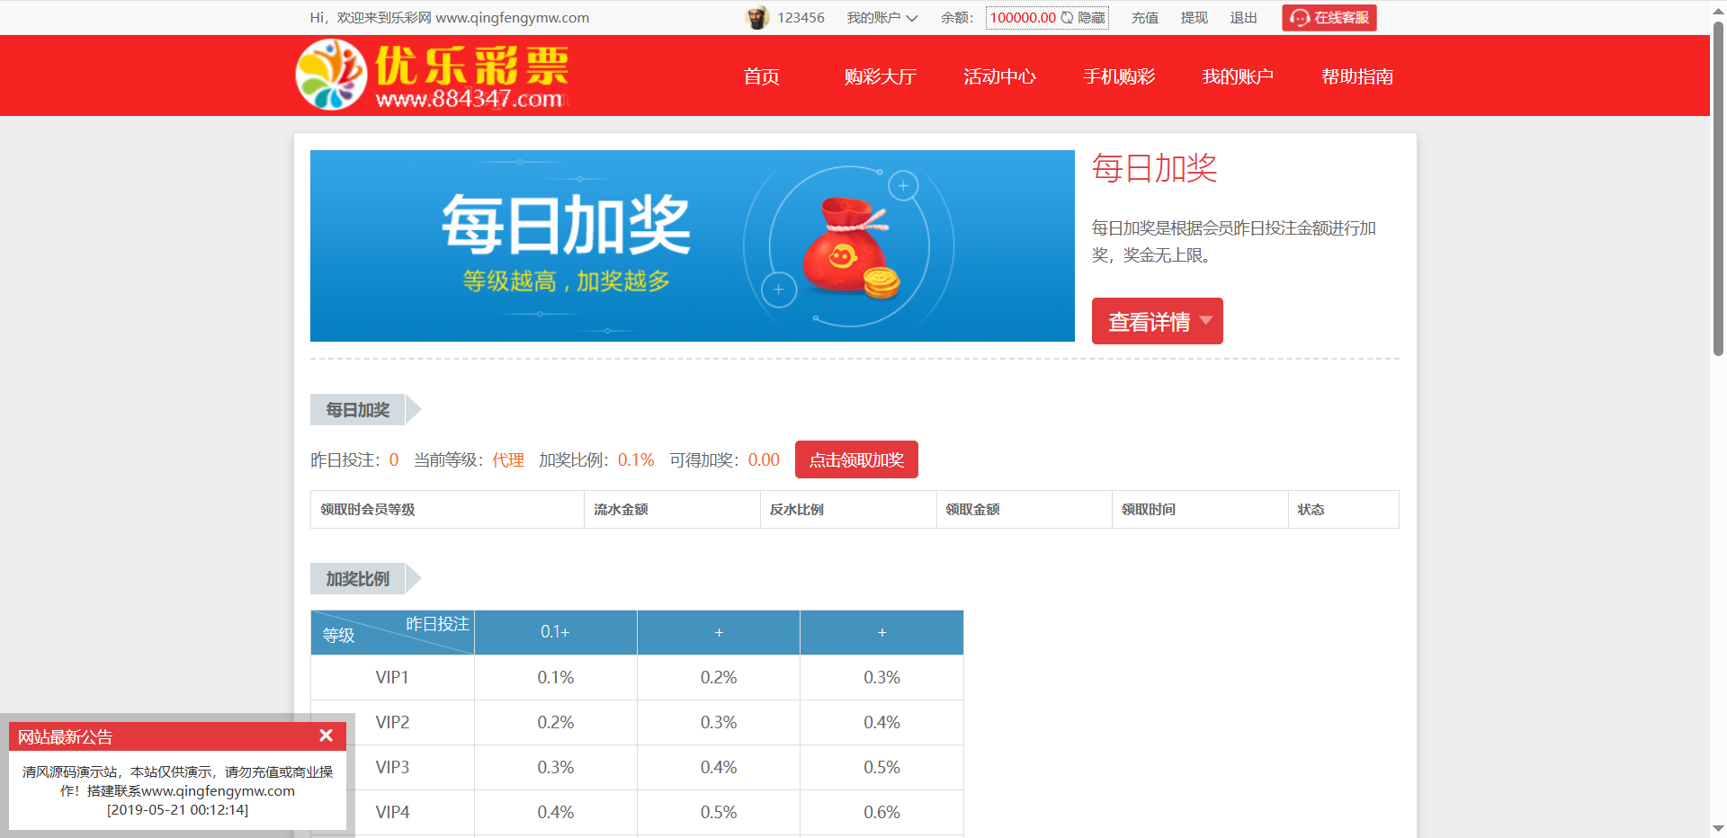Expand the 查看详情 details dropdown button
Viewport: 1727px width, 838px height.
[1157, 321]
